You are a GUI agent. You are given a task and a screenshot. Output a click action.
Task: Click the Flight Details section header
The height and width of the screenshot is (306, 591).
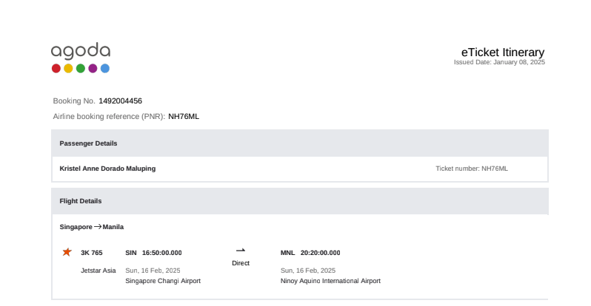pos(81,201)
